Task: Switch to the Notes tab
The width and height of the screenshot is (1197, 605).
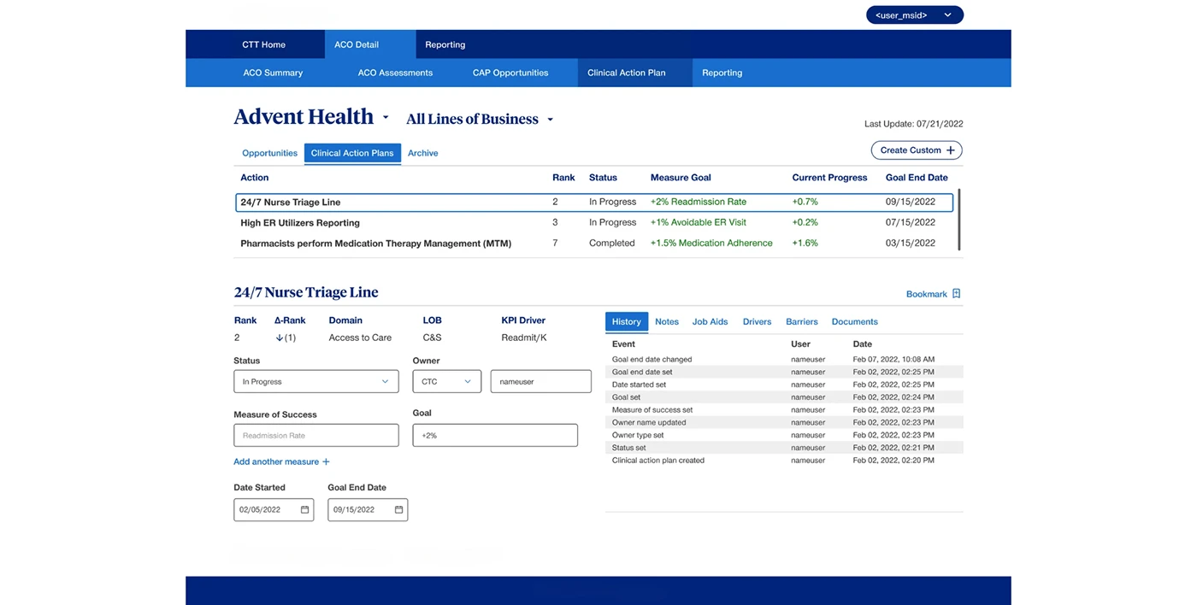Action: (x=667, y=321)
